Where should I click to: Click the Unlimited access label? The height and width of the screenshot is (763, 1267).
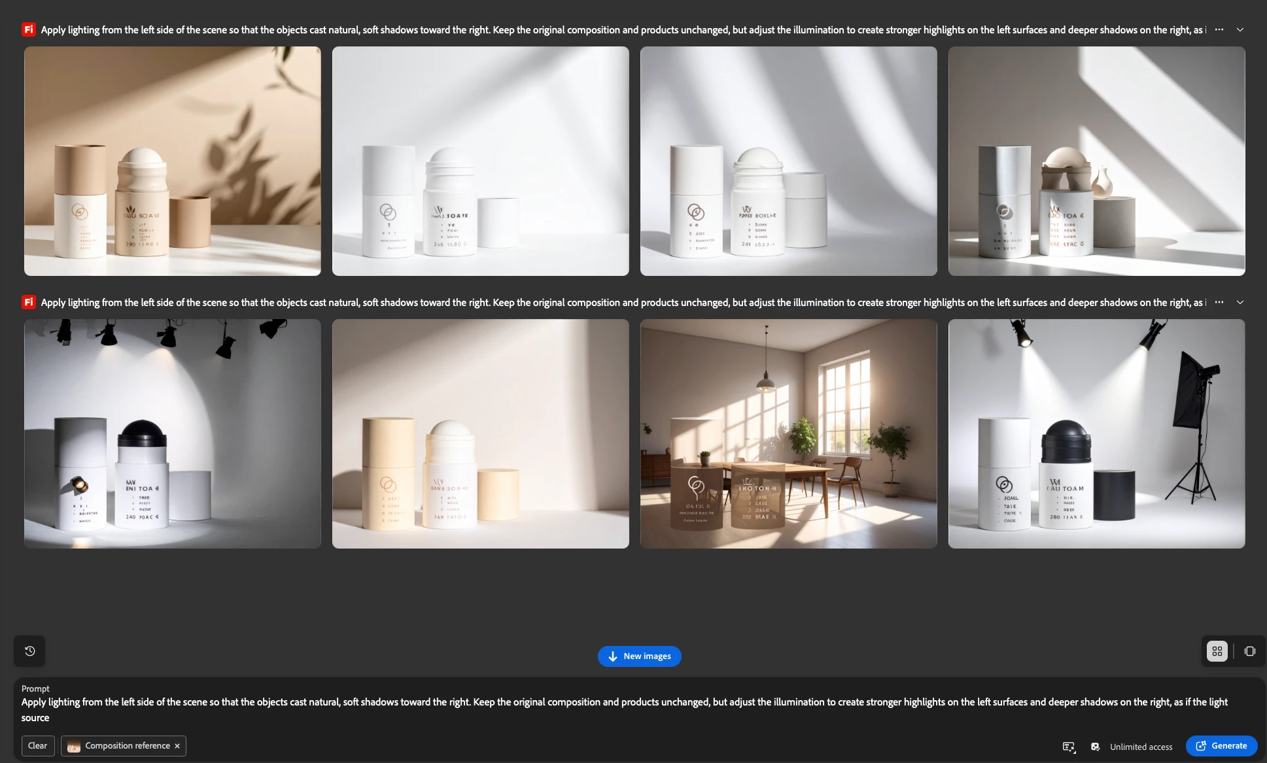coord(1141,746)
